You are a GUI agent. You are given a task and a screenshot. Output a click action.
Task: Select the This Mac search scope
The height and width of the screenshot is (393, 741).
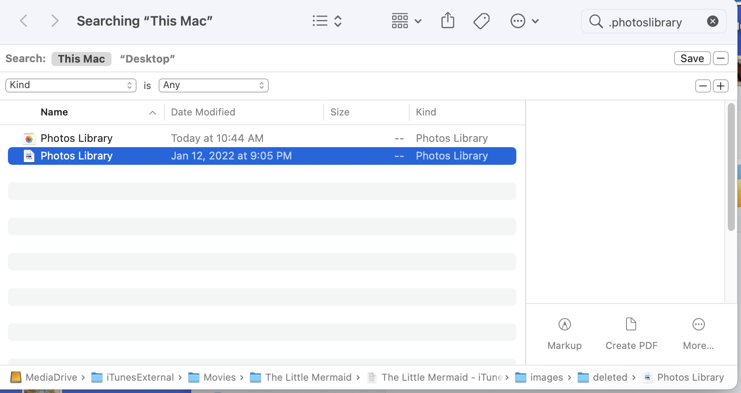click(82, 59)
